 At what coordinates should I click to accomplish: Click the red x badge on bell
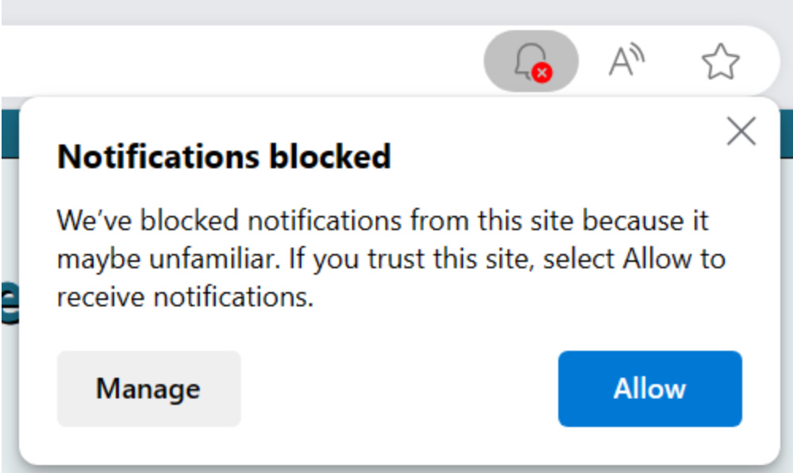542,73
